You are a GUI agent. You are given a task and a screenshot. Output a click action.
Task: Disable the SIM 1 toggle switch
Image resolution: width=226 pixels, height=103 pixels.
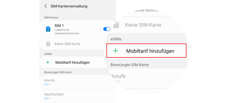107,29
